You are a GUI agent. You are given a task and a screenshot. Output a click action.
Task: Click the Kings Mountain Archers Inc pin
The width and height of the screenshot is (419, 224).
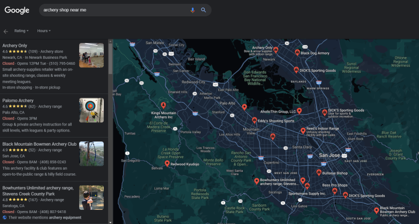tap(163, 105)
